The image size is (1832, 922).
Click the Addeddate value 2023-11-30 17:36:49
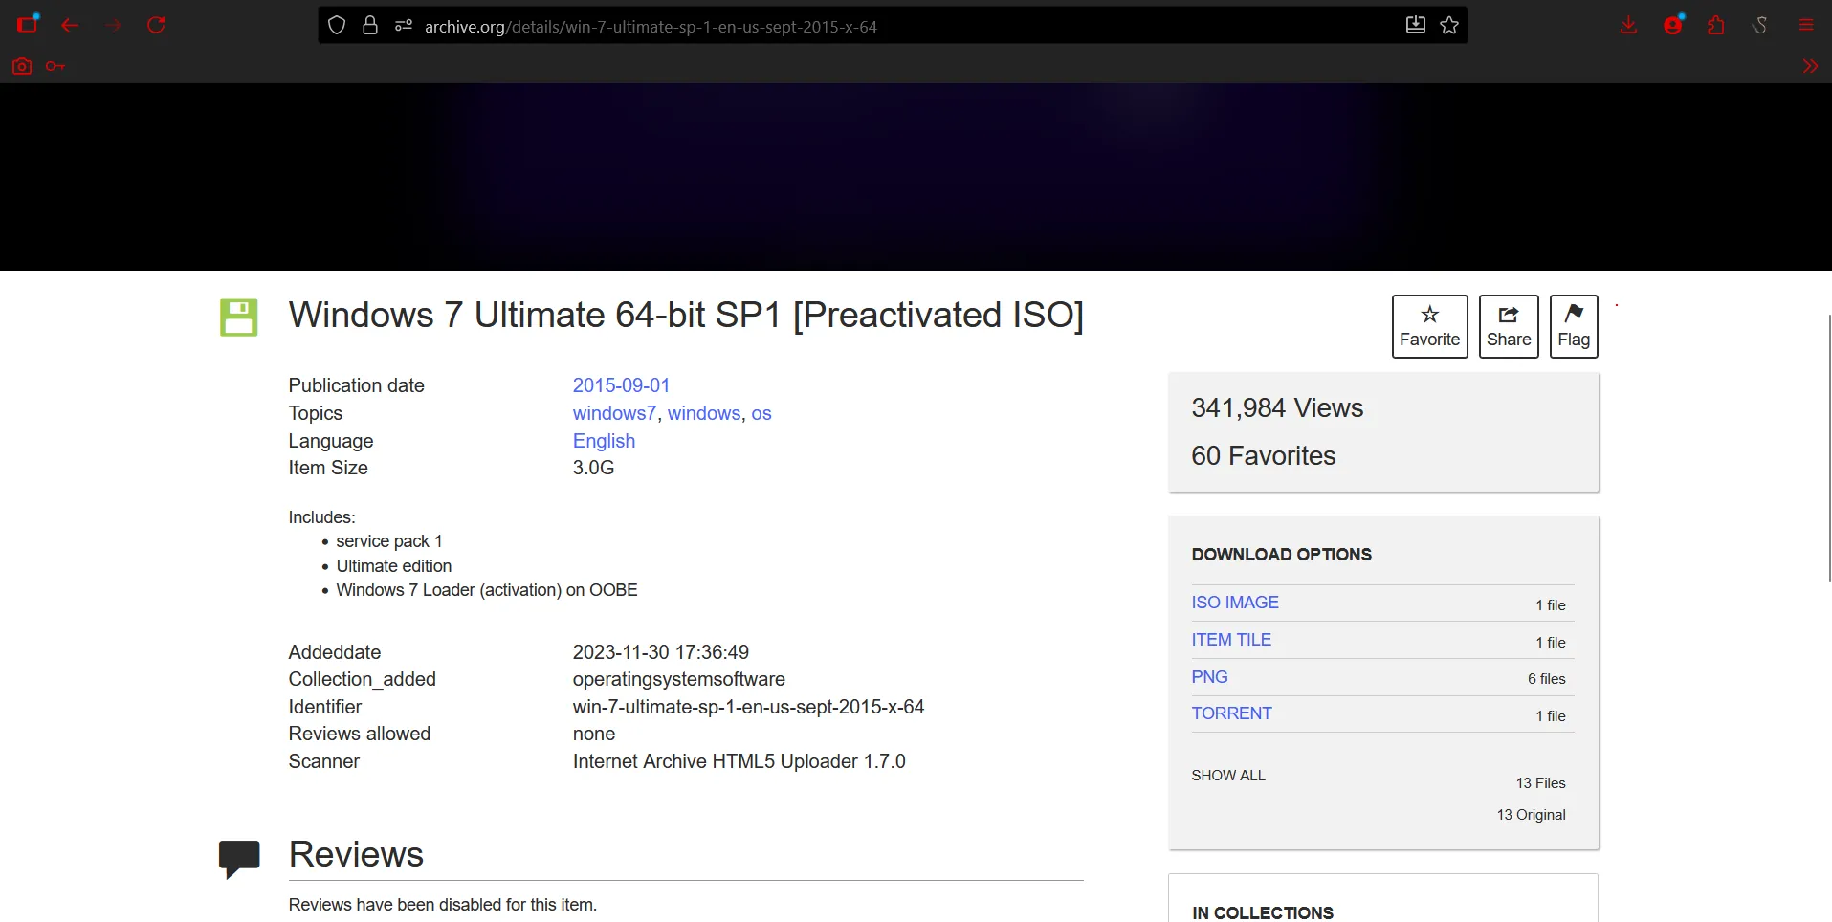pyautogui.click(x=661, y=652)
